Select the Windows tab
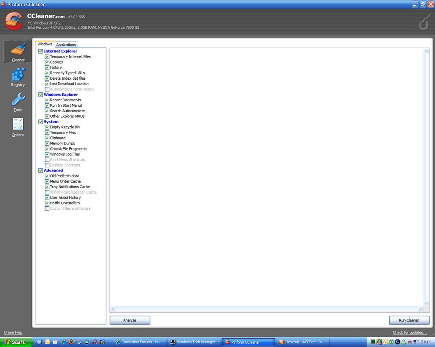435x347 pixels. click(45, 44)
